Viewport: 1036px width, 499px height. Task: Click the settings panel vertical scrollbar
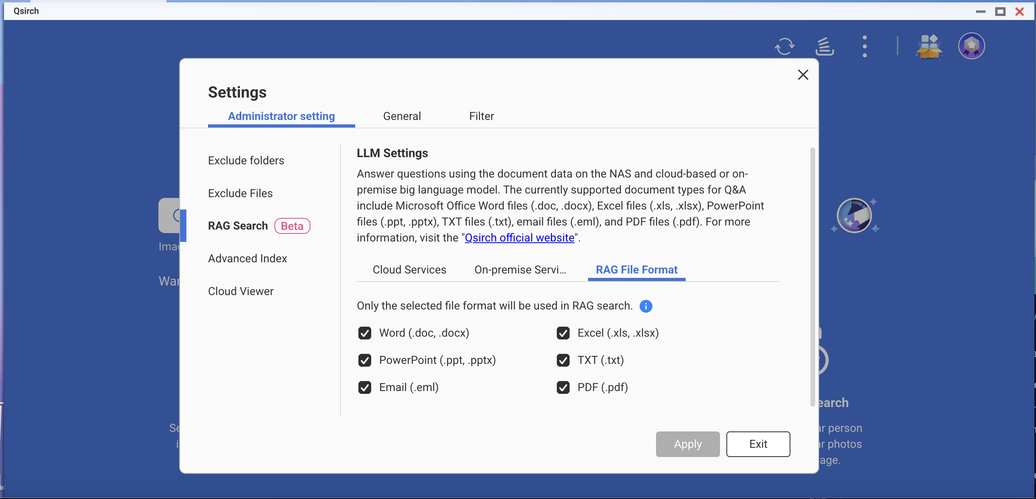click(812, 277)
